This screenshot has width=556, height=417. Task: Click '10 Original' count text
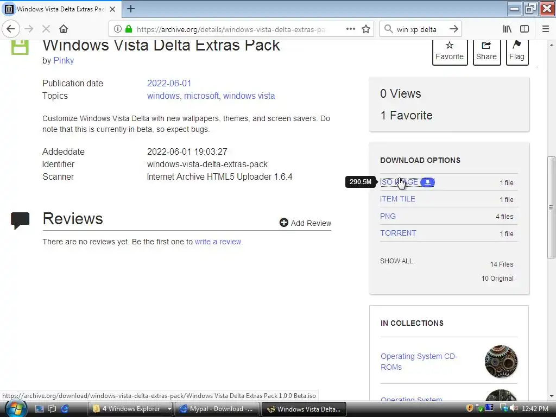pos(497,279)
